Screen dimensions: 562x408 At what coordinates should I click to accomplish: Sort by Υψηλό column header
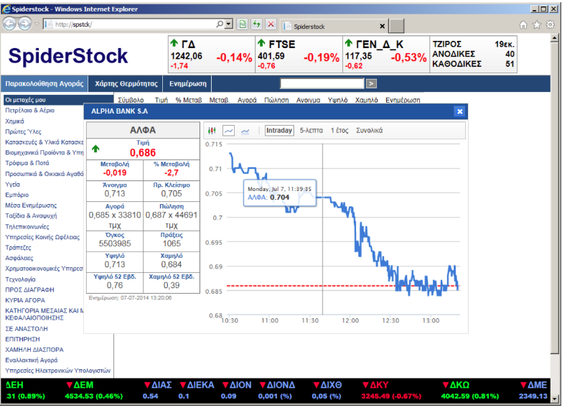(x=337, y=100)
